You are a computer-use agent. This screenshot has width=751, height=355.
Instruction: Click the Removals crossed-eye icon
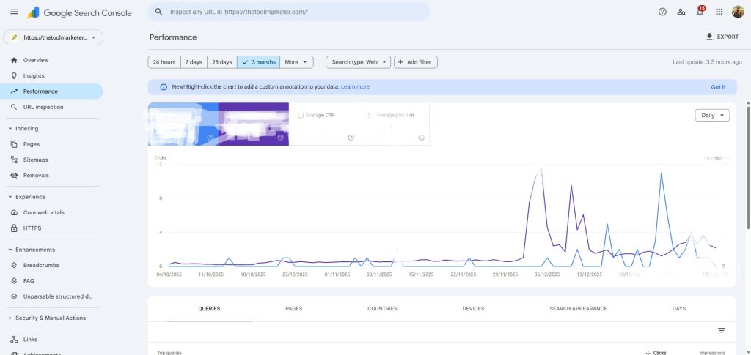point(14,176)
